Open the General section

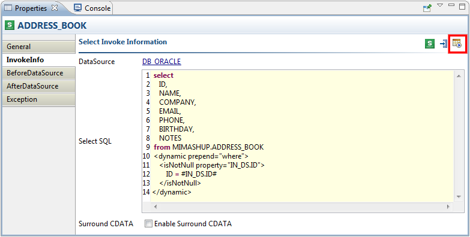[38, 47]
